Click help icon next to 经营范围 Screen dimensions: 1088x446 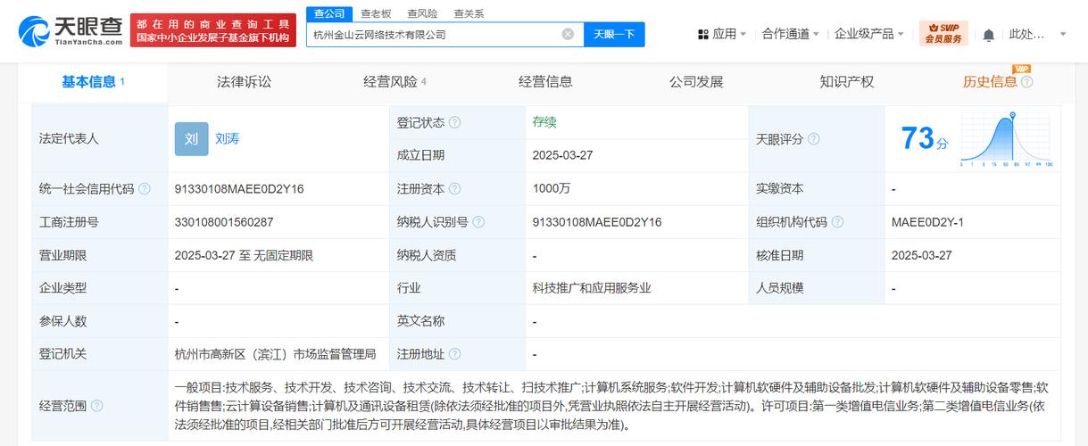tap(96, 406)
